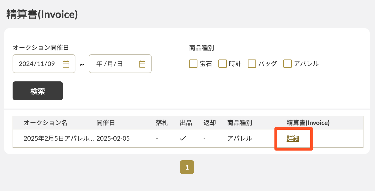Click the オークション名 column header
This screenshot has height=191, width=375.
[x=46, y=123]
